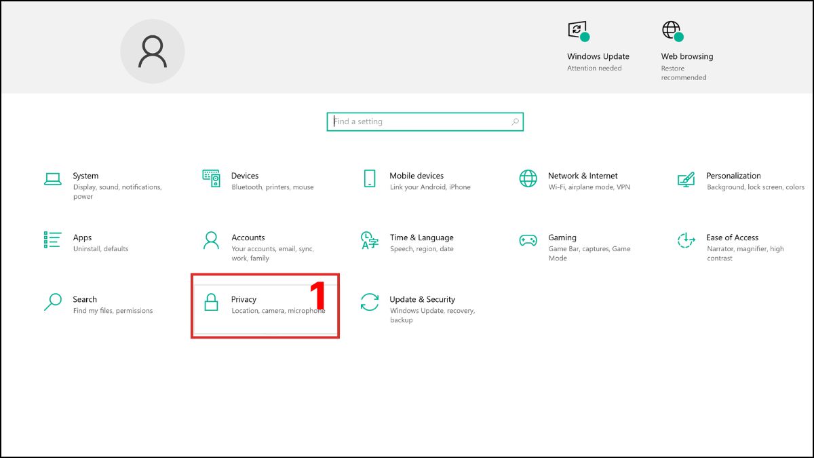The height and width of the screenshot is (458, 814).
Task: Select the Mobile devices phone icon
Action: click(x=370, y=179)
